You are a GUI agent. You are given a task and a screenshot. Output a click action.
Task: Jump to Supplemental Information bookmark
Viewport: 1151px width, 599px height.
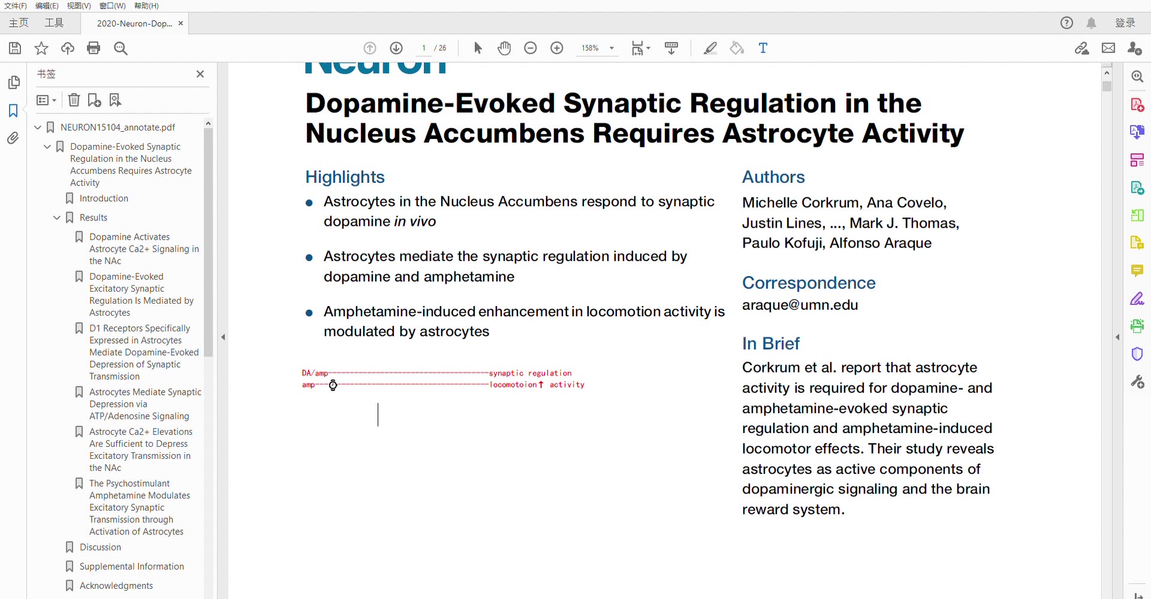[132, 566]
